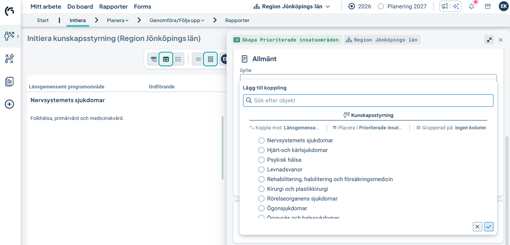
Task: Select the Planering 2027 radio option
Action: [381, 6]
